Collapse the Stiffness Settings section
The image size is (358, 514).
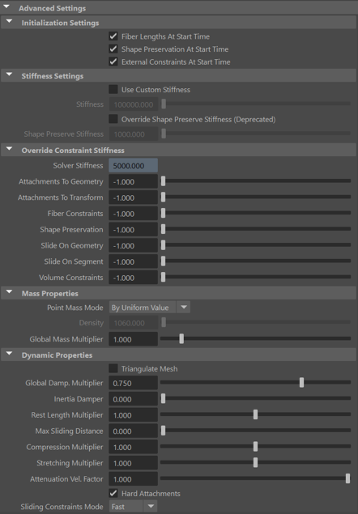(9, 74)
